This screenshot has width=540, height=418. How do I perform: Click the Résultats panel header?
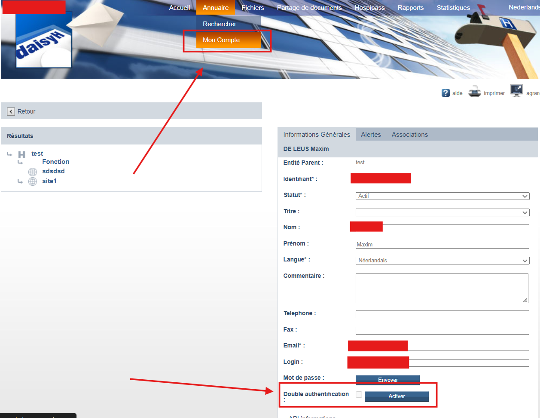click(x=131, y=136)
